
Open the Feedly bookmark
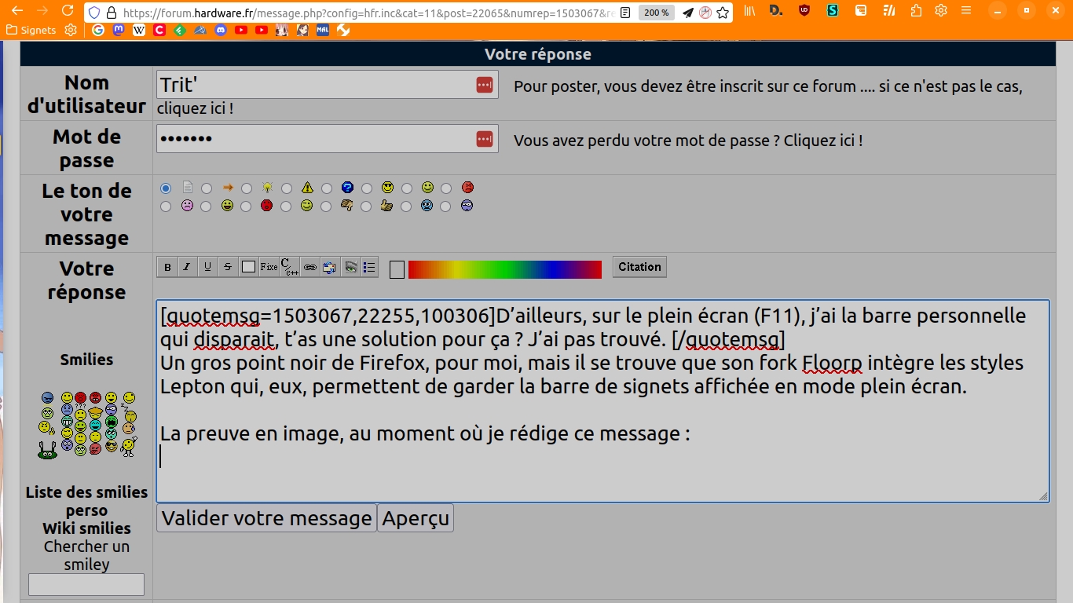coord(180,31)
